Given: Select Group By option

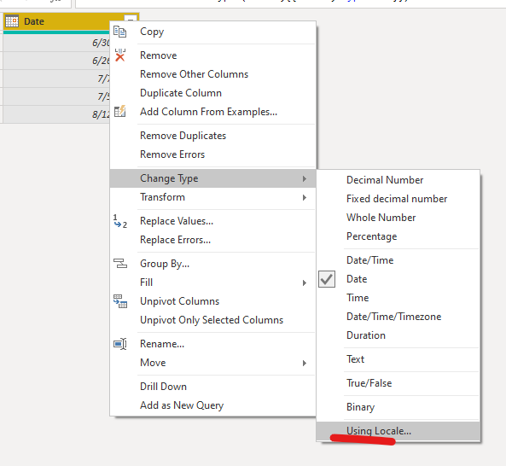Looking at the screenshot, I should [212, 264].
